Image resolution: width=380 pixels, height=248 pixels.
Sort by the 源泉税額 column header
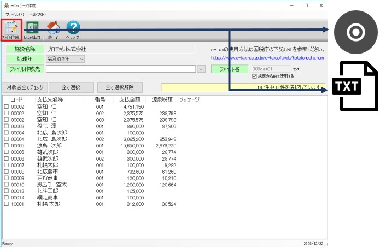162,99
